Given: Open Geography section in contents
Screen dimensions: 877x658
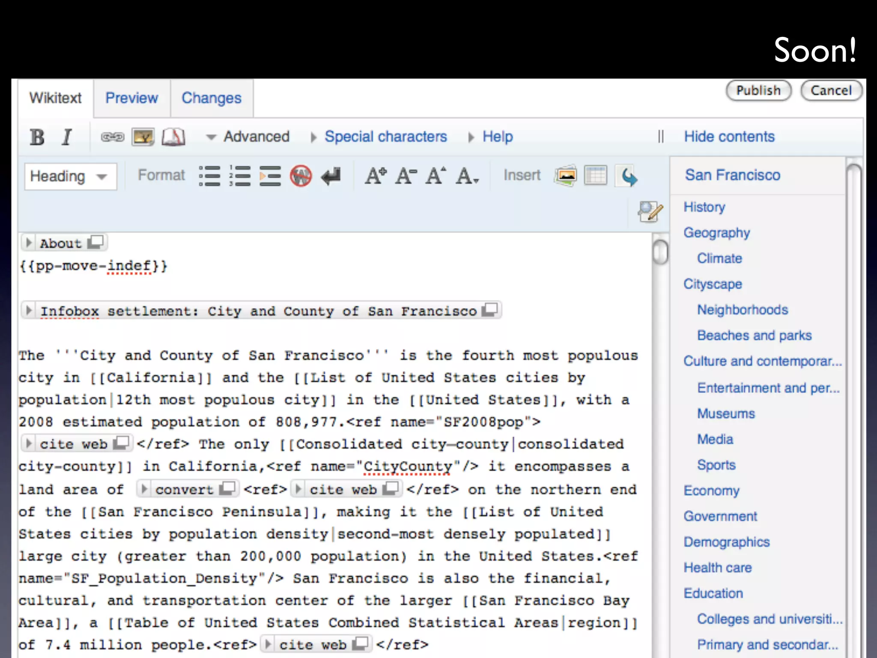Looking at the screenshot, I should [x=716, y=233].
